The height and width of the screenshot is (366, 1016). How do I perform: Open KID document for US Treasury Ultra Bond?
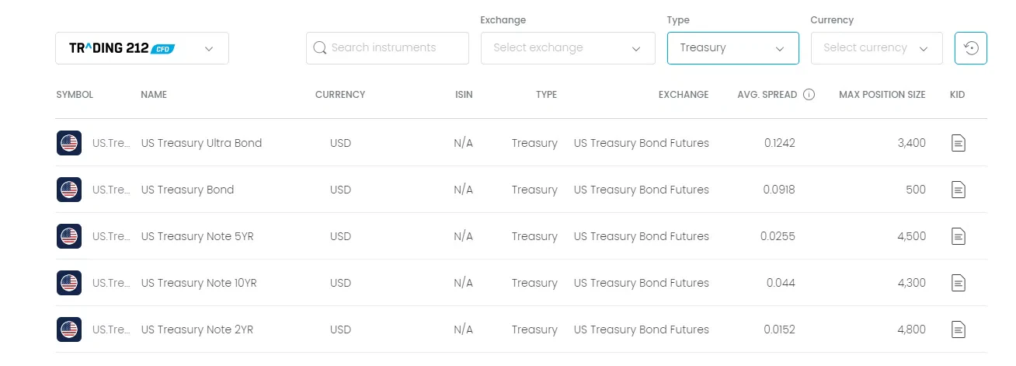(959, 143)
